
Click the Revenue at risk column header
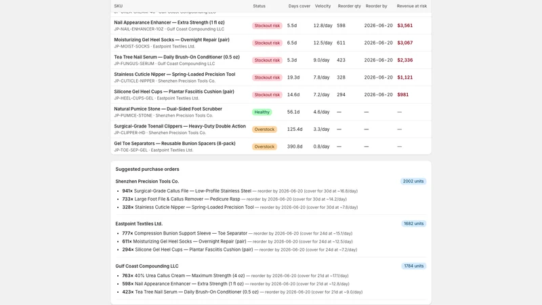(412, 6)
